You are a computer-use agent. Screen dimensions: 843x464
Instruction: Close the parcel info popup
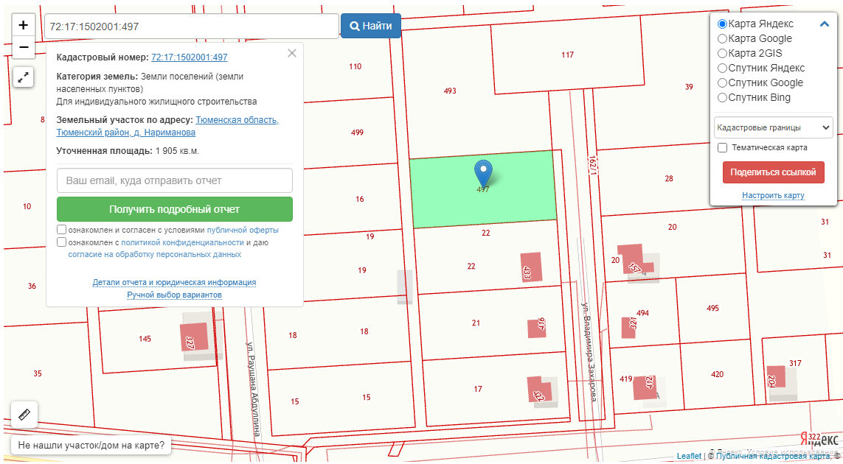click(292, 53)
